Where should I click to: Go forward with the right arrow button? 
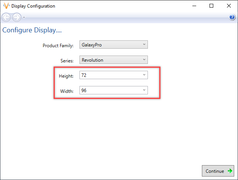pos(16,18)
